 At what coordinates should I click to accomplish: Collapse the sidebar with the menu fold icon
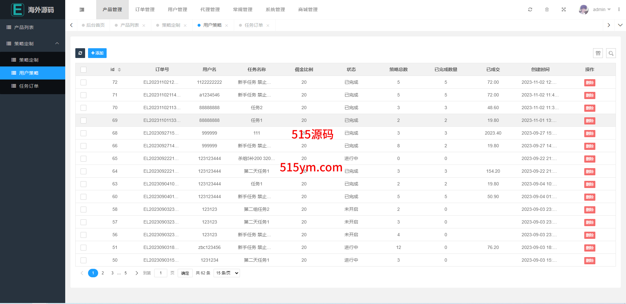click(x=82, y=10)
